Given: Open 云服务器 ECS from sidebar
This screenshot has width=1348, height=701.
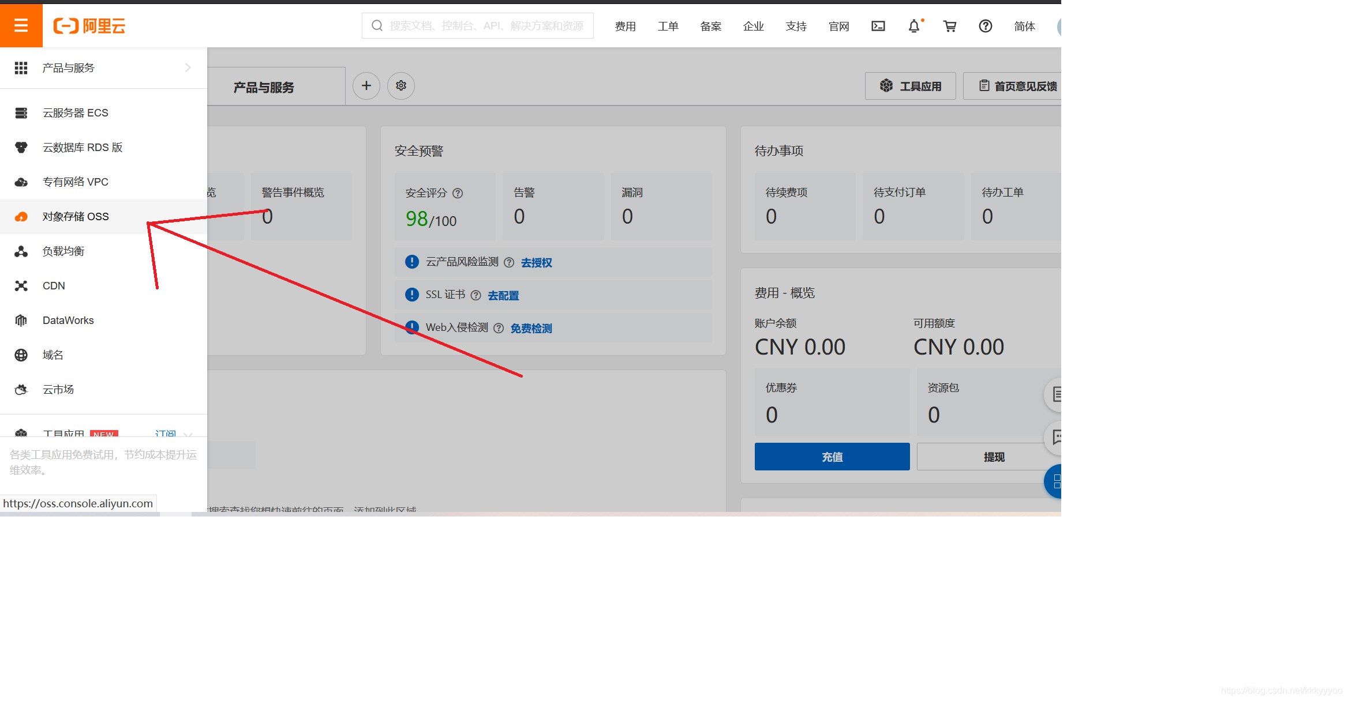Looking at the screenshot, I should (75, 113).
